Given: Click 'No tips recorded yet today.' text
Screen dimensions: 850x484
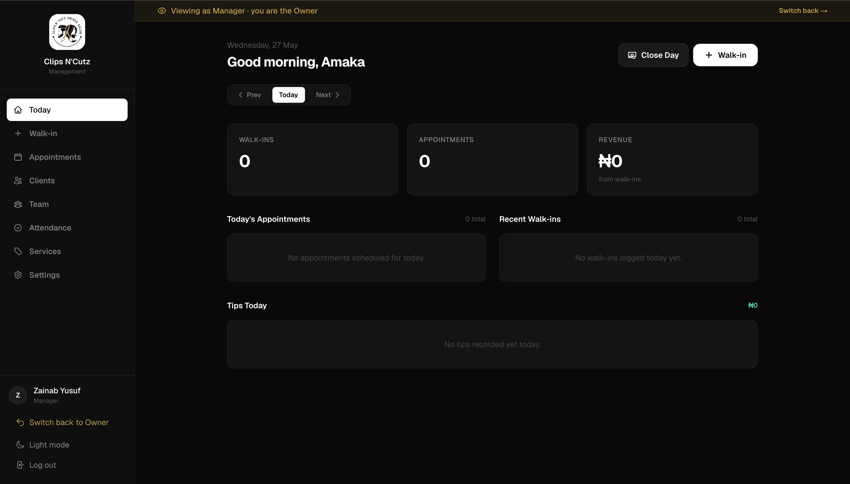Looking at the screenshot, I should tap(492, 344).
